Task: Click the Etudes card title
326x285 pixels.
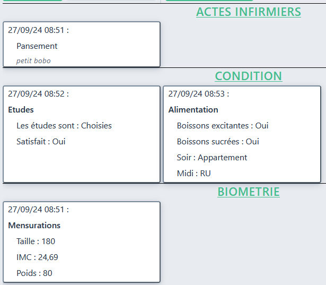Action: click(x=21, y=110)
